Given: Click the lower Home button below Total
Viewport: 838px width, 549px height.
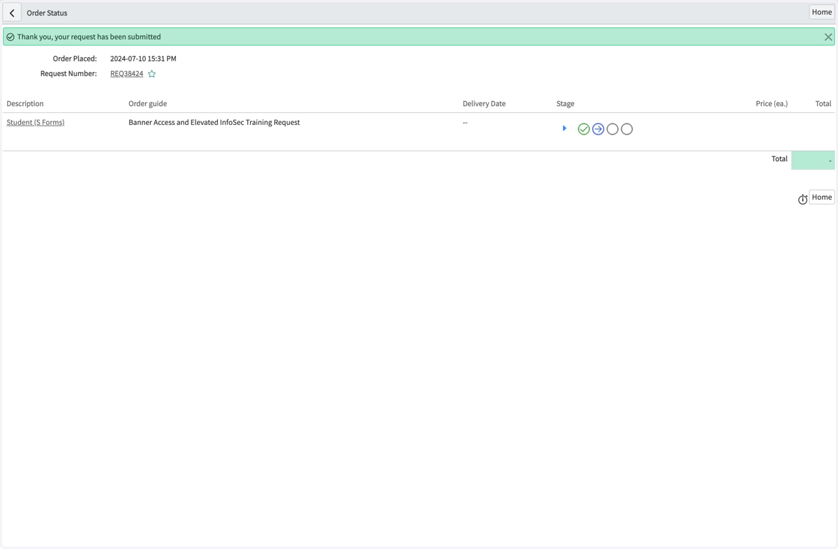Looking at the screenshot, I should point(822,197).
